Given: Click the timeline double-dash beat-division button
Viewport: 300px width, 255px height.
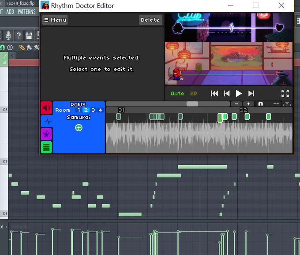Looking at the screenshot, I should (276, 104).
